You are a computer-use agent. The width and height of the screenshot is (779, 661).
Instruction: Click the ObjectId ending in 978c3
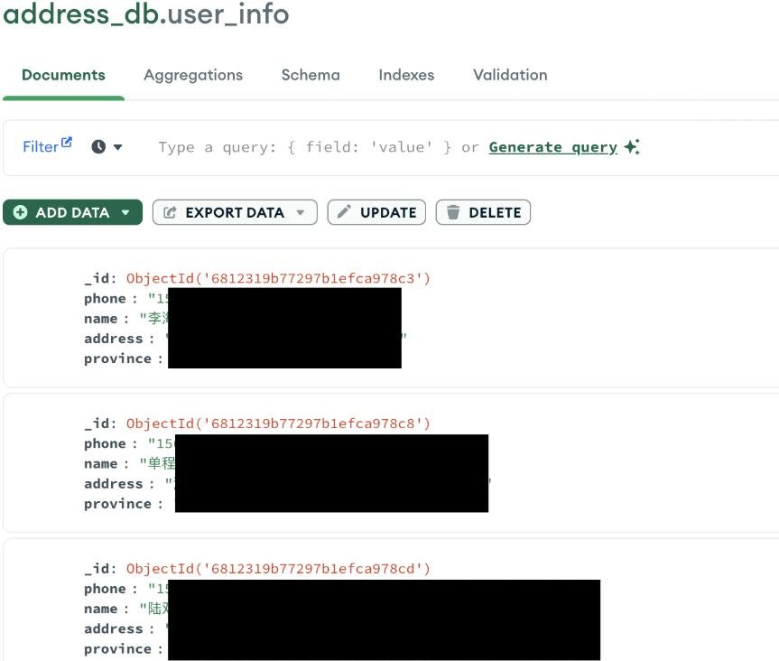pyautogui.click(x=278, y=278)
